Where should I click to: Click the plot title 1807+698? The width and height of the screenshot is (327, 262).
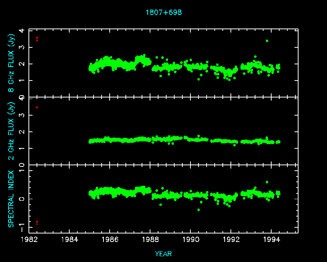(x=163, y=12)
